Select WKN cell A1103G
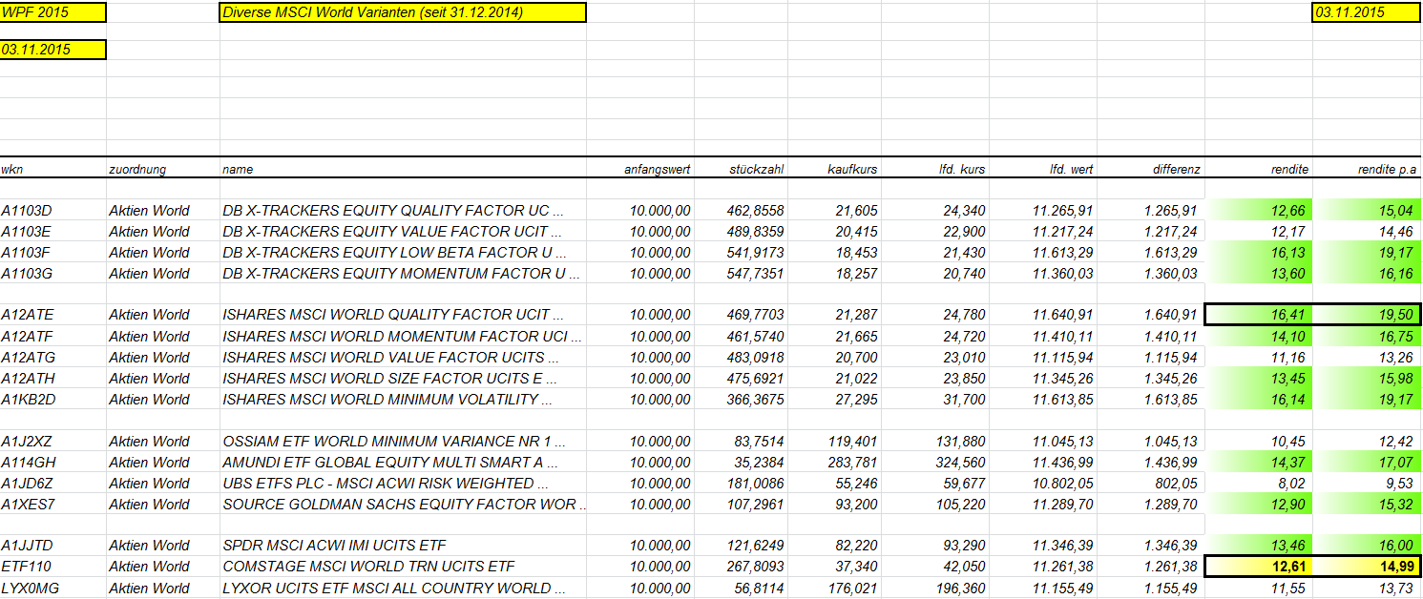Image resolution: width=1423 pixels, height=599 pixels. coord(53,273)
